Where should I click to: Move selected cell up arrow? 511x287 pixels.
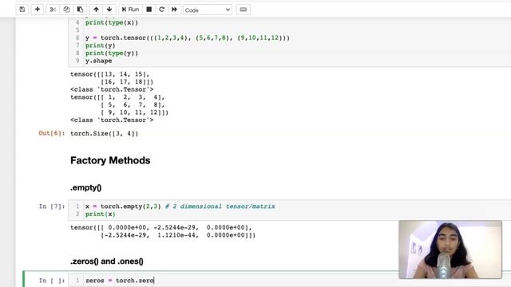96,10
